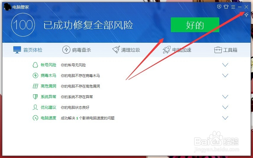Image resolution: width=253 pixels, height=158 pixels.
Task: Switch to 首页体检 tab
Action: tap(28, 50)
